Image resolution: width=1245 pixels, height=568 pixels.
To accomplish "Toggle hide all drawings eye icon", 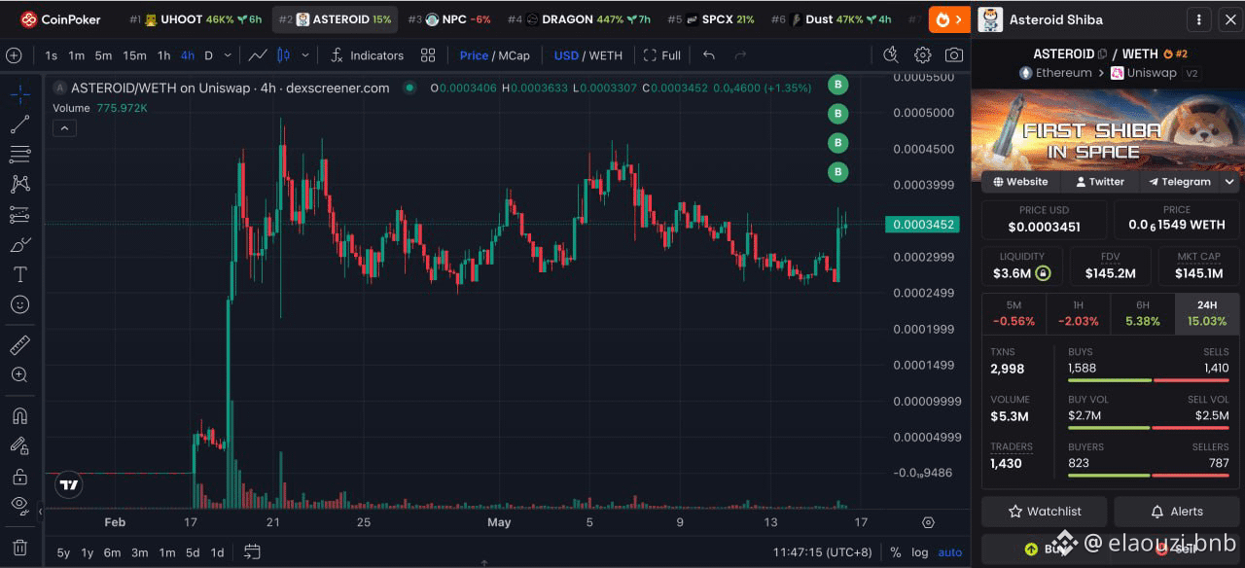I will click(x=19, y=505).
